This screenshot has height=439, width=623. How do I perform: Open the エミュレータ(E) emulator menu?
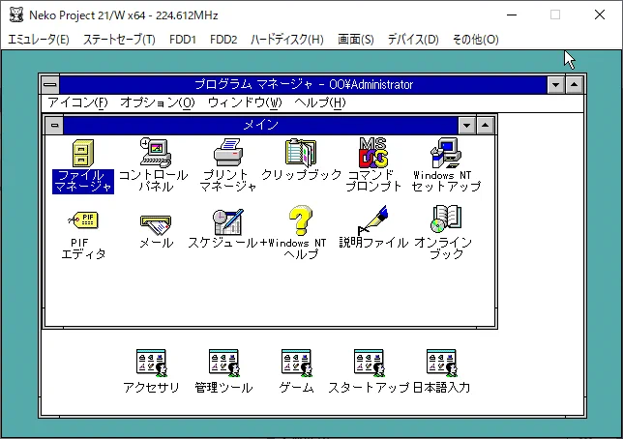click(x=39, y=40)
